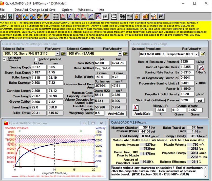The image size is (212, 181).
Task: Click the books library toolbar icon
Action: [x=19, y=16]
